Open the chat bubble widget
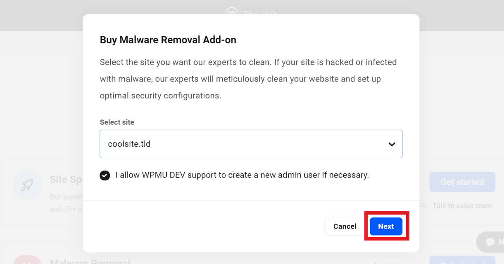This screenshot has width=504, height=264. coord(490,242)
